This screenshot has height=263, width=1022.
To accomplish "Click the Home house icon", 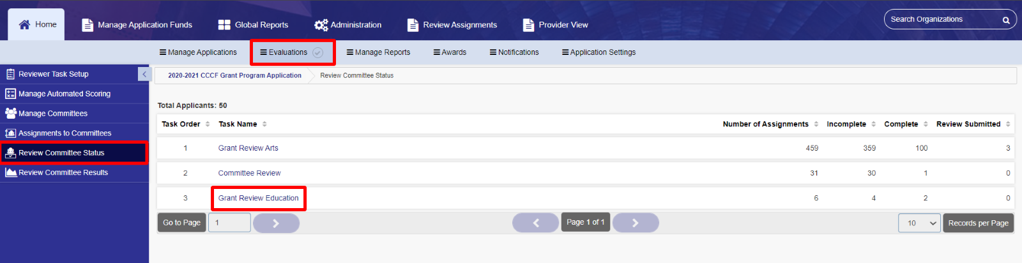I will click(24, 24).
